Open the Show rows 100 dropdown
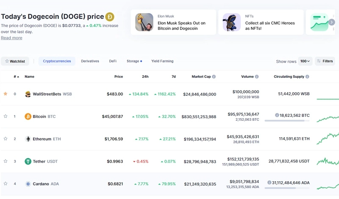This screenshot has height=199, width=339. coord(305,61)
